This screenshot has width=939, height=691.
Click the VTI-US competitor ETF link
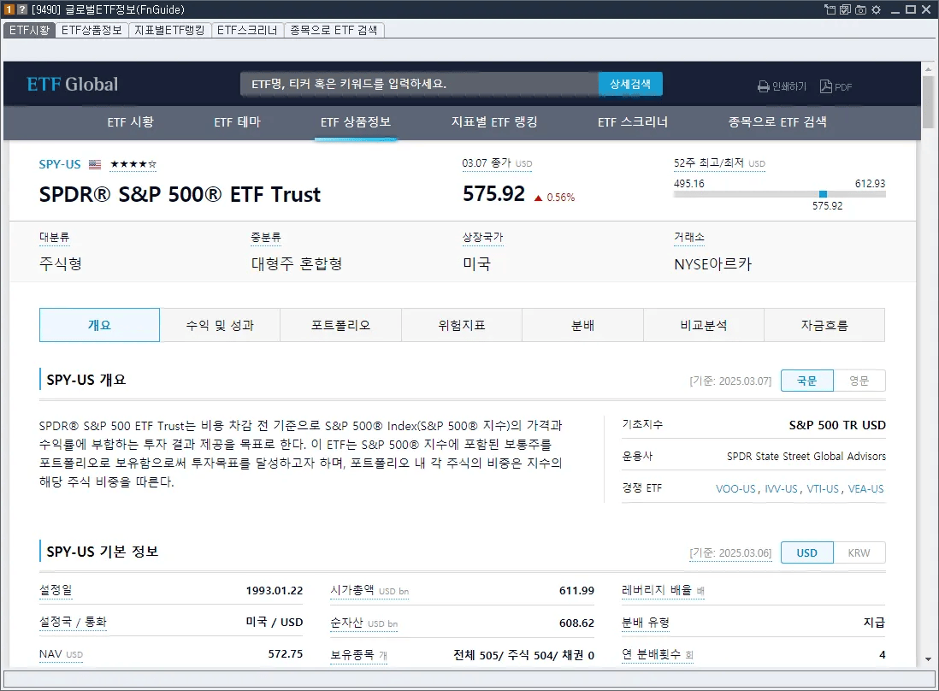[822, 488]
